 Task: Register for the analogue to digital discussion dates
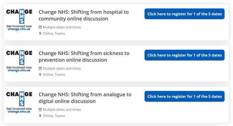(x=184, y=96)
